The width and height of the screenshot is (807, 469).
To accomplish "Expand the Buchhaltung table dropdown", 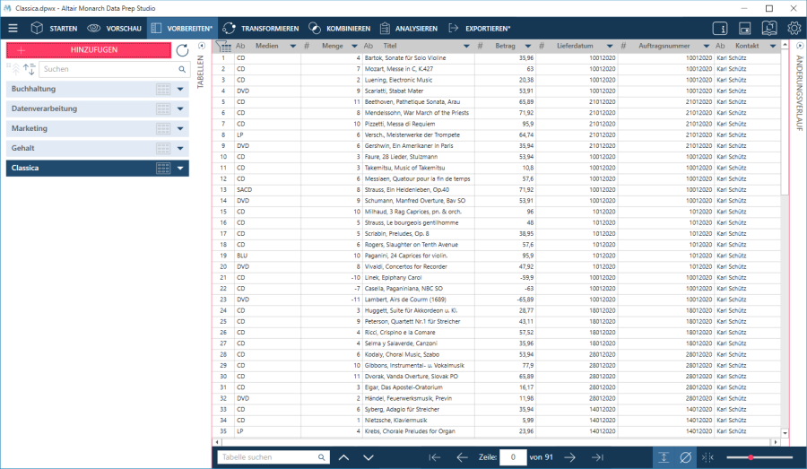I will pos(180,89).
